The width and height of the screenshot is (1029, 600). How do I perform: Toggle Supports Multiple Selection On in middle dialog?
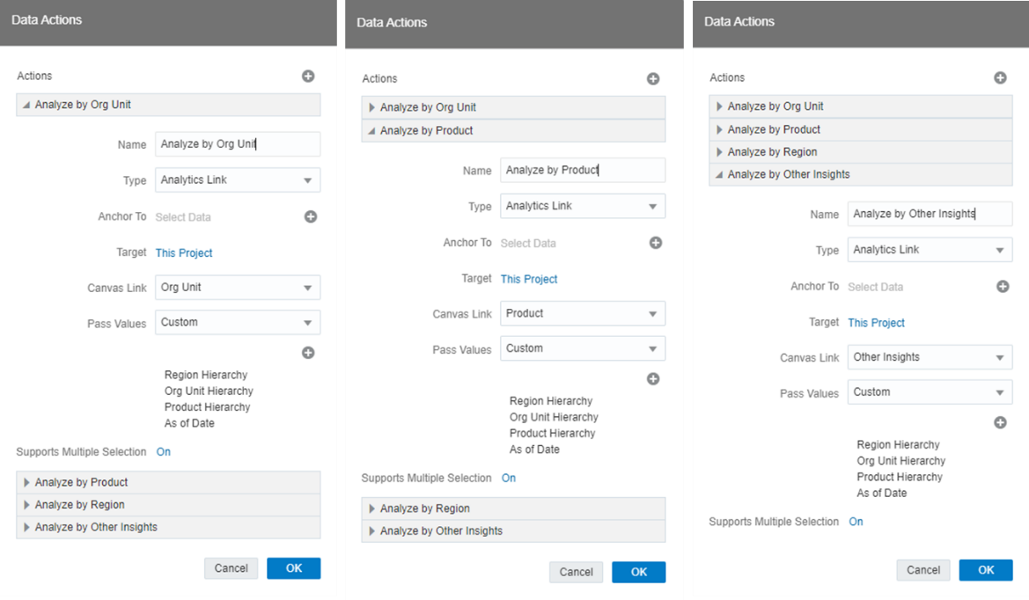pyautogui.click(x=509, y=478)
